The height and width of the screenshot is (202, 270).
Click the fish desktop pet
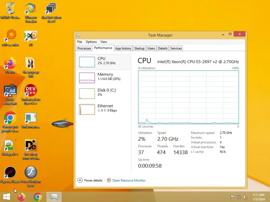62,124
